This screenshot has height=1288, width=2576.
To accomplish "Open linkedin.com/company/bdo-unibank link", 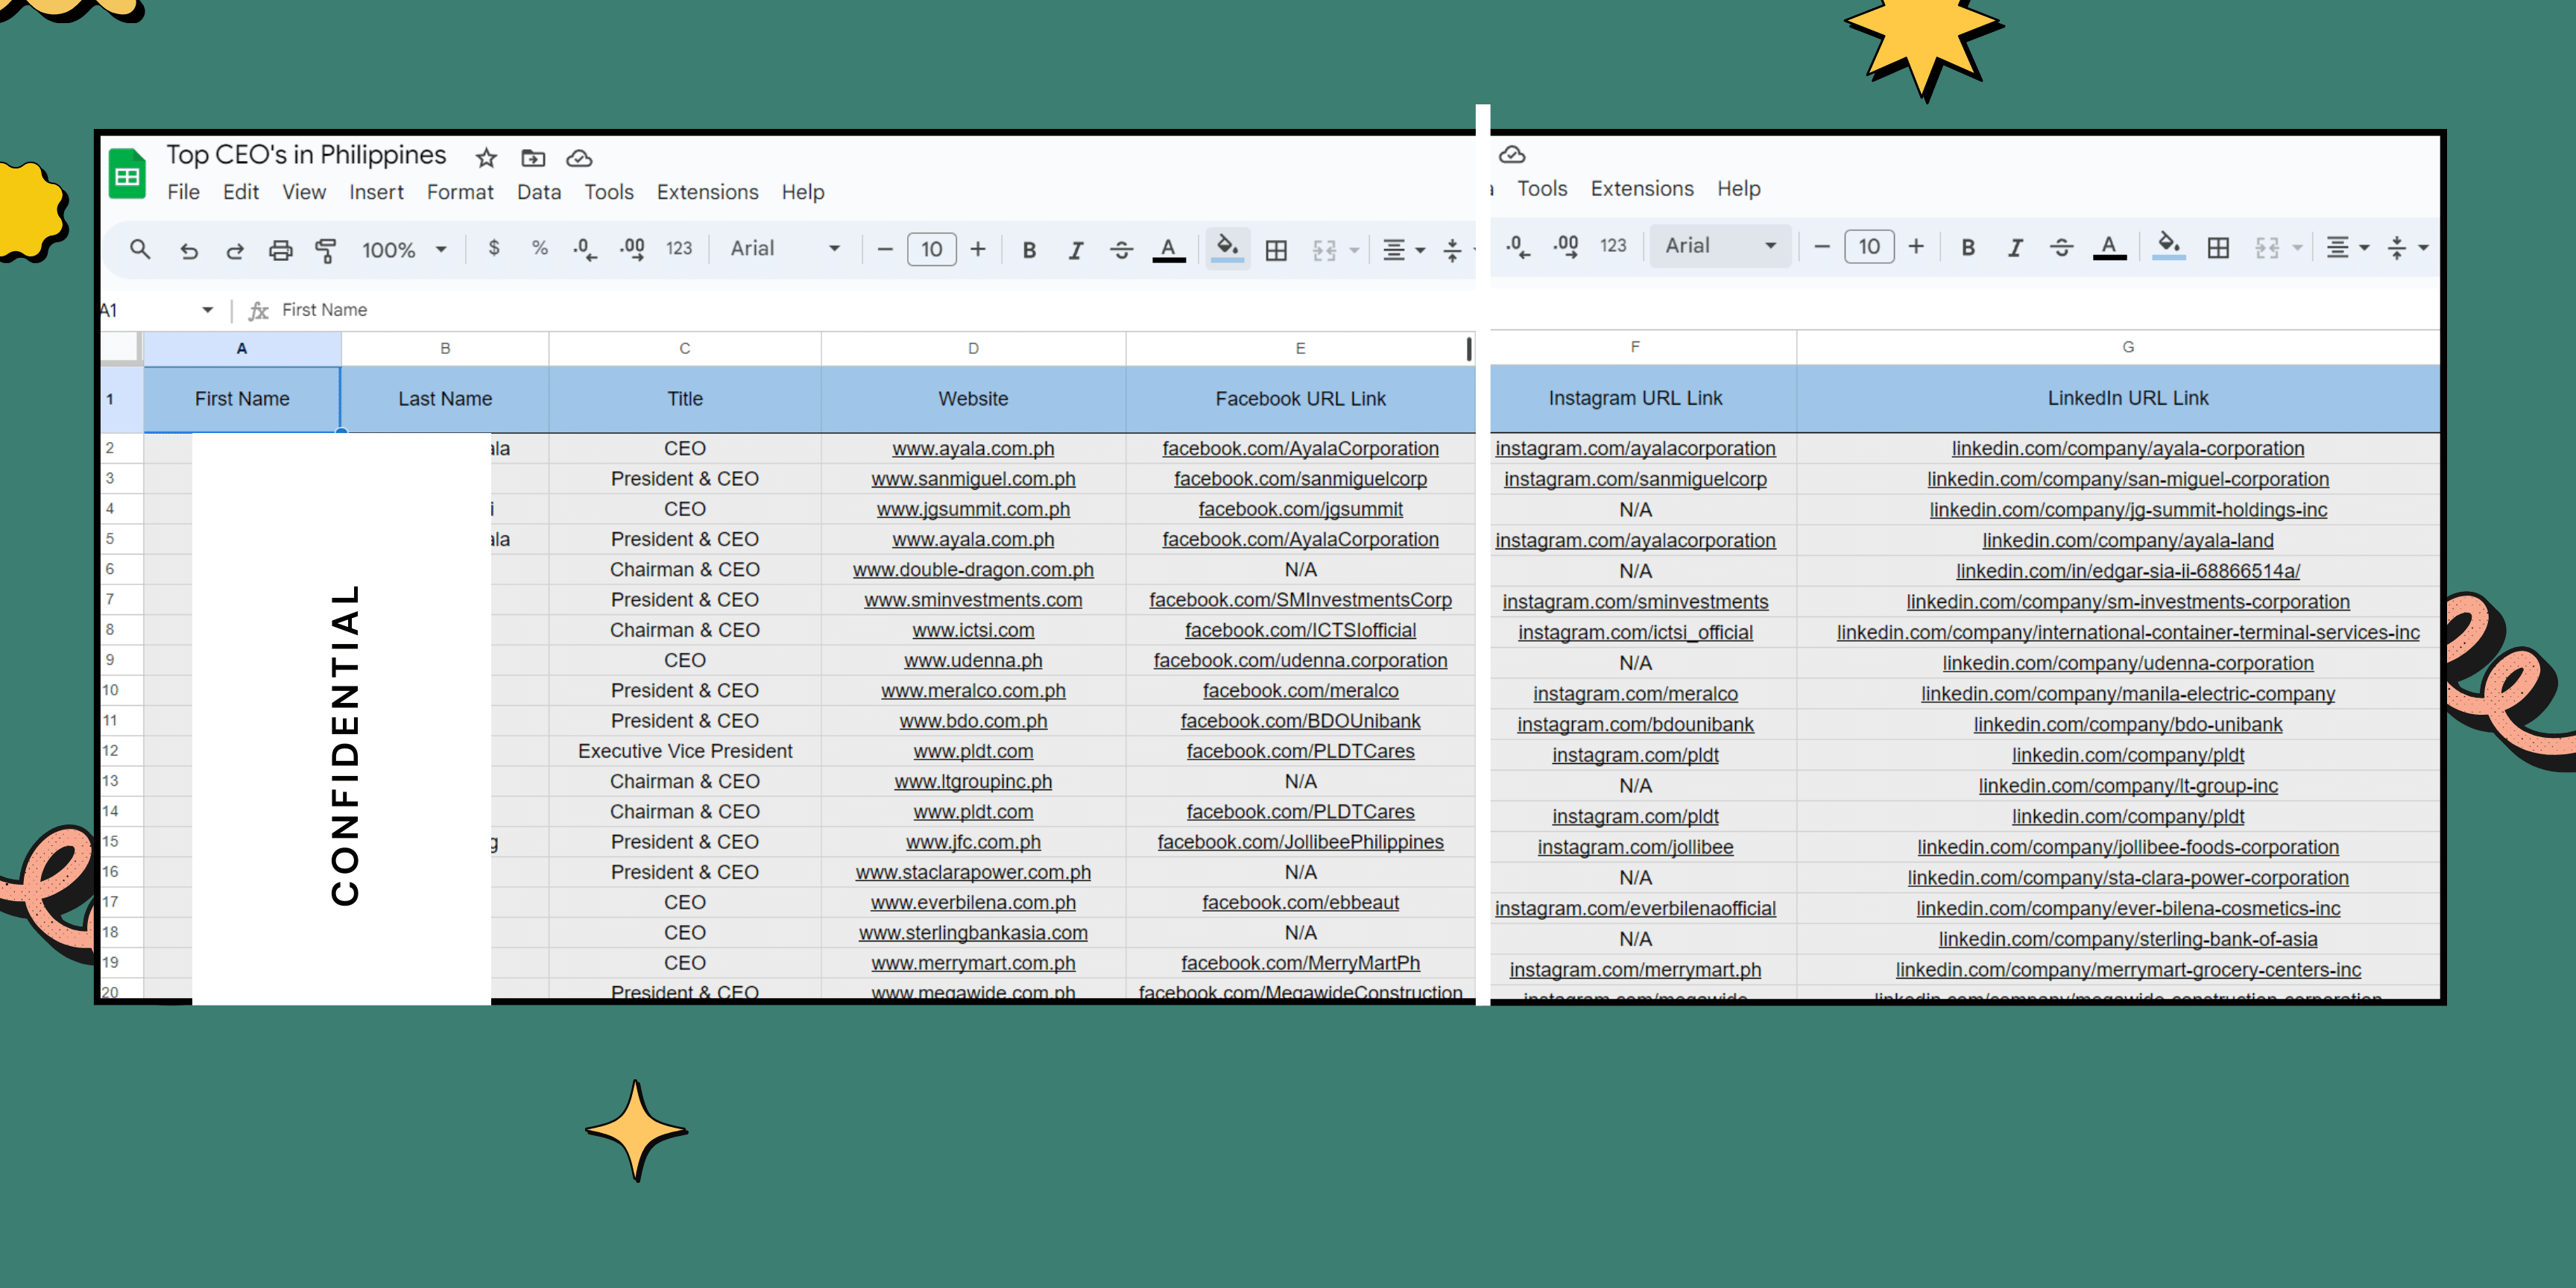I will point(2127,724).
